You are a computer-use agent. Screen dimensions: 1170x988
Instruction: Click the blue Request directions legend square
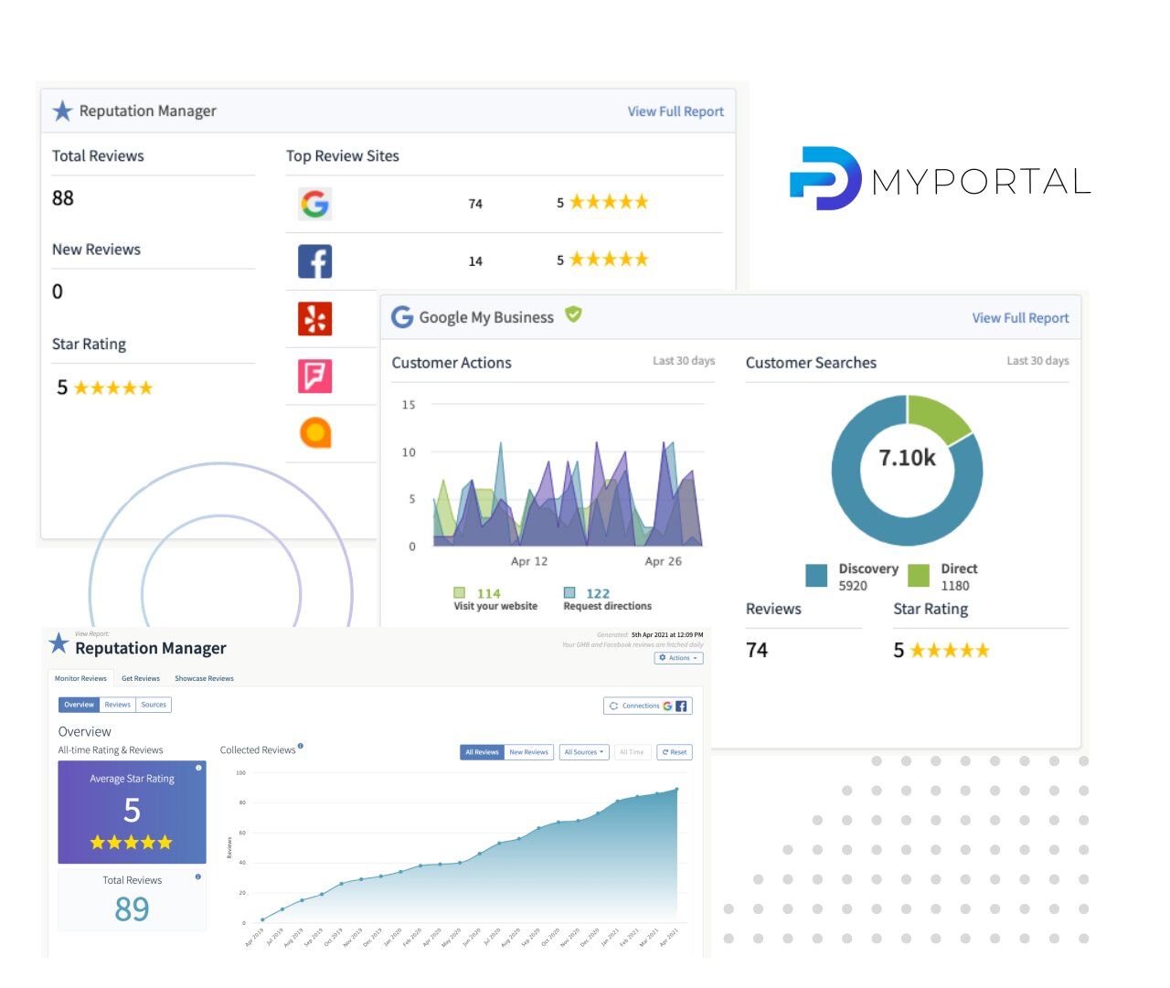point(569,592)
